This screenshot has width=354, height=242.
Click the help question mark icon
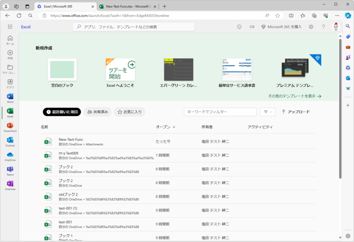[323, 27]
